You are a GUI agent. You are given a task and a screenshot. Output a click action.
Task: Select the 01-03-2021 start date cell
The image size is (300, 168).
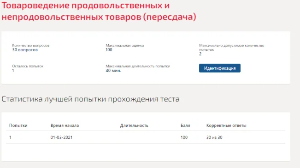[61, 138]
